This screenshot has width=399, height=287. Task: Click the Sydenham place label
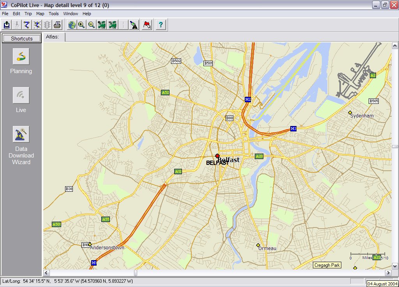362,116
